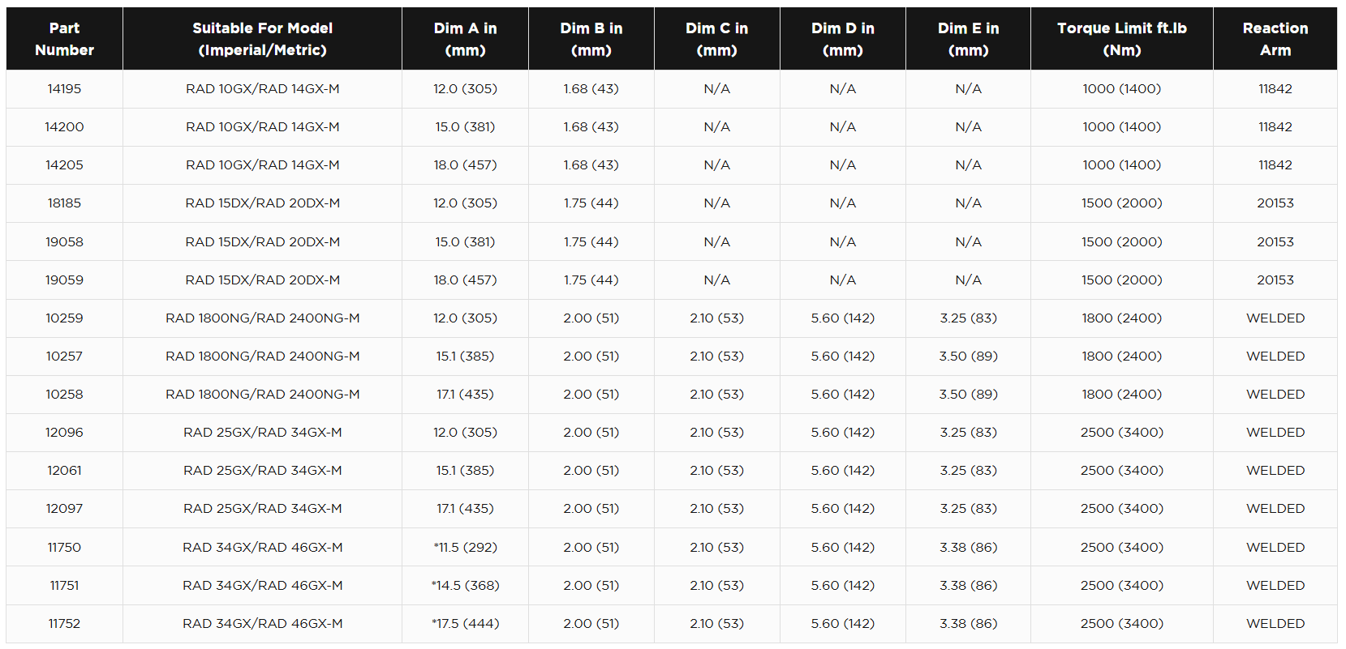Select reaction arm 20153 for part 19058

coord(1275,242)
